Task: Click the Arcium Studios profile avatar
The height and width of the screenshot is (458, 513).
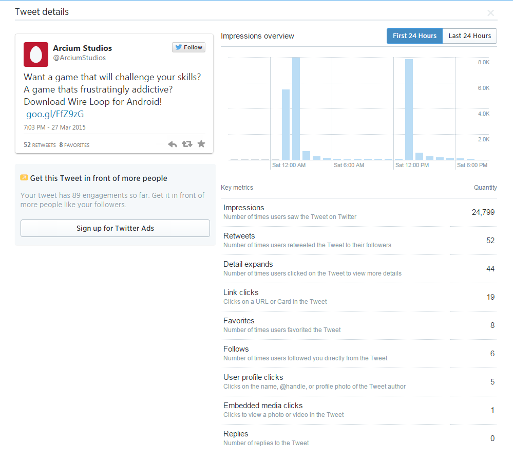Action: pos(36,54)
